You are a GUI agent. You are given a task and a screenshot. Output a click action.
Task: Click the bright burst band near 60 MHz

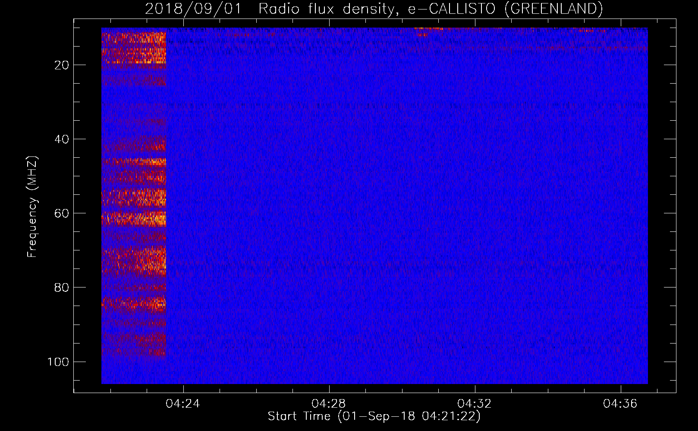(x=134, y=219)
